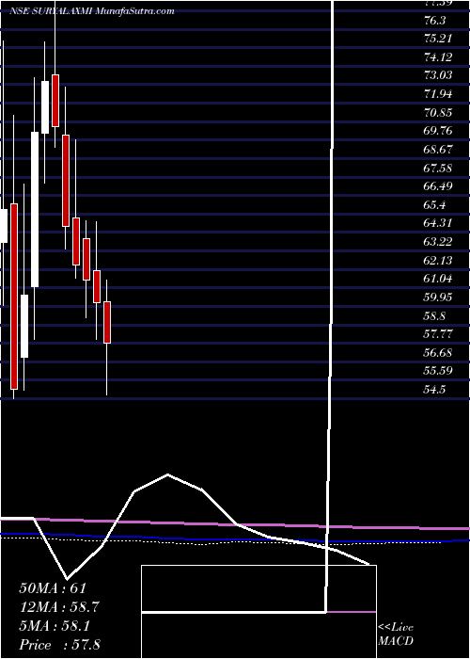Click the 54.5 price axis label

434,390
